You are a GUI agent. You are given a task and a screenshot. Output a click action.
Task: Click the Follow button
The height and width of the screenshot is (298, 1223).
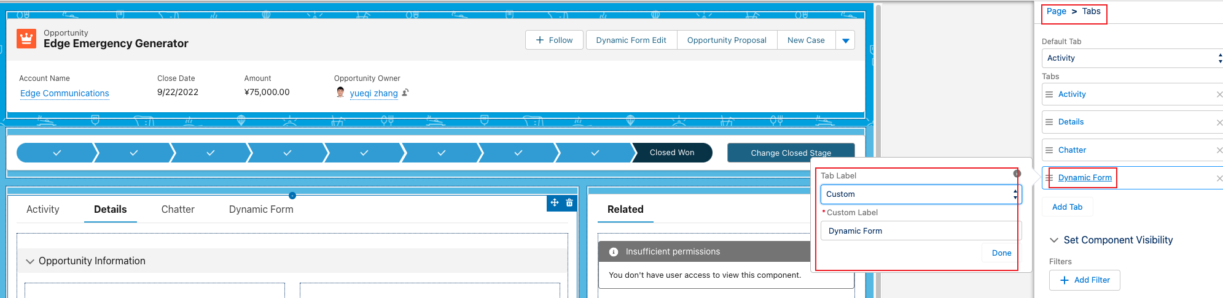pos(554,40)
